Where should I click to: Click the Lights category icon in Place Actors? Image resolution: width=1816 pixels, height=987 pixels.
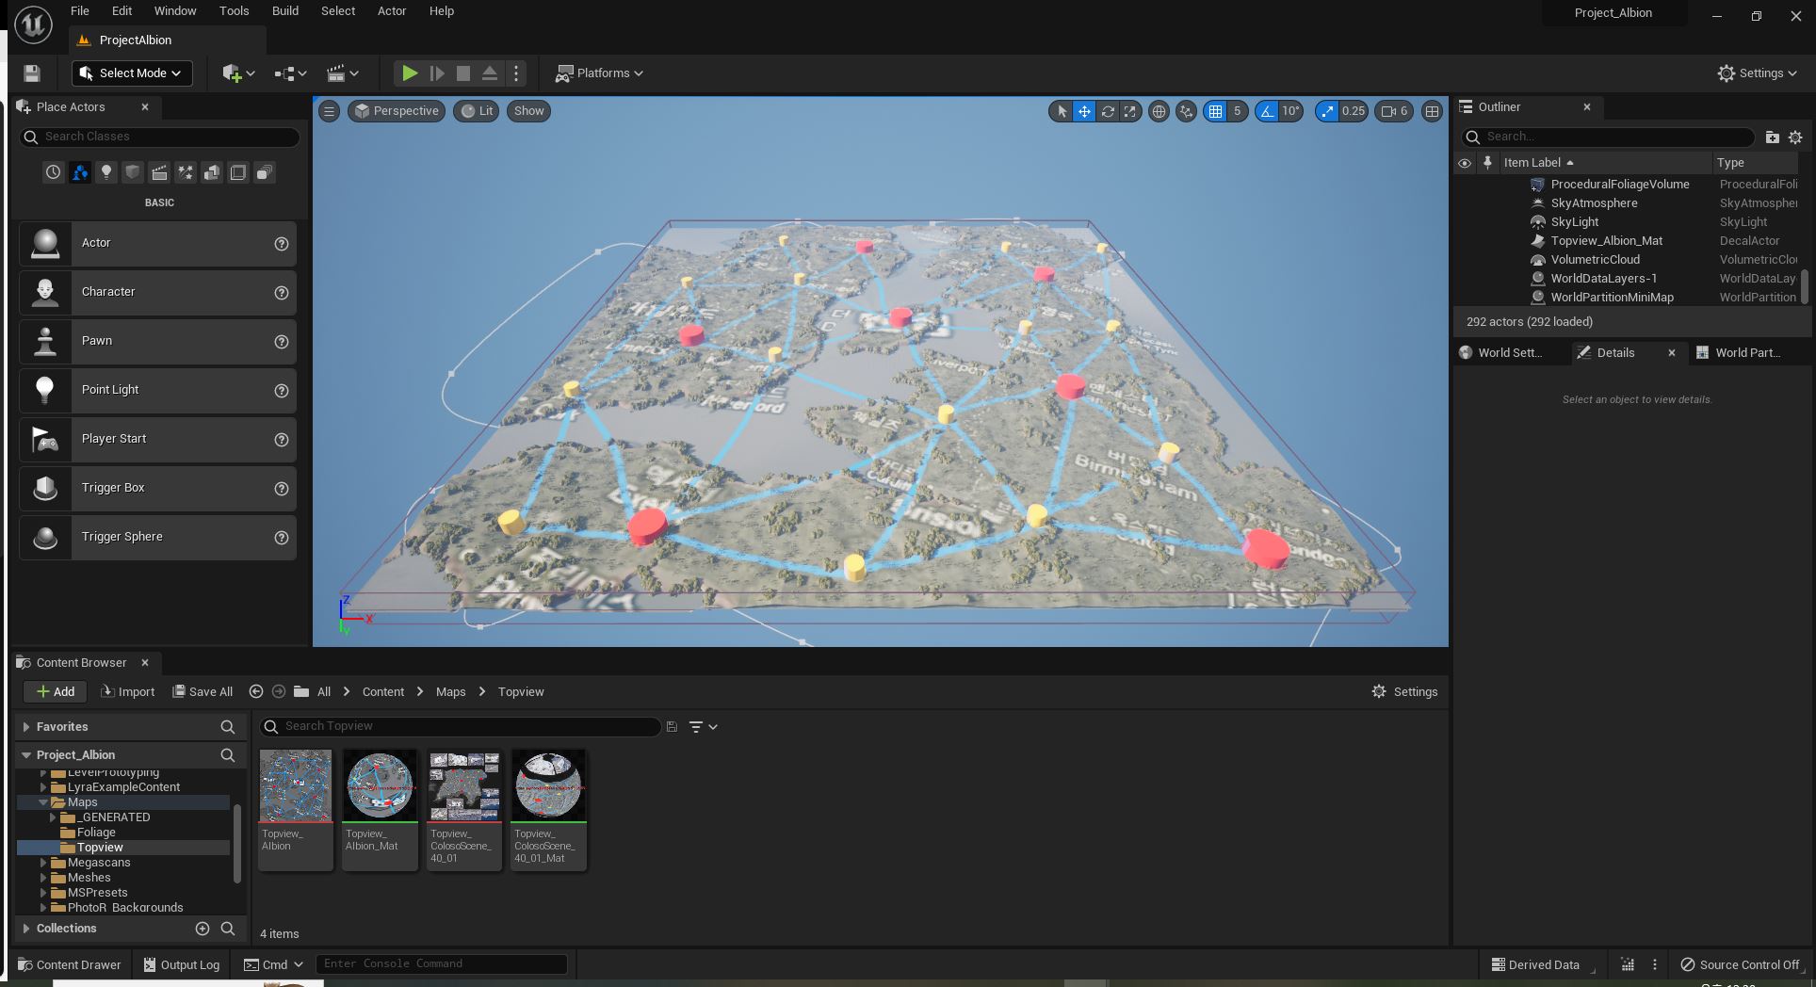coord(106,172)
